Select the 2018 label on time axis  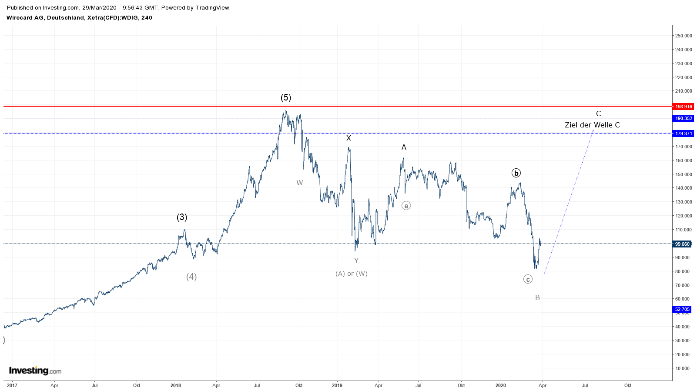tap(176, 385)
